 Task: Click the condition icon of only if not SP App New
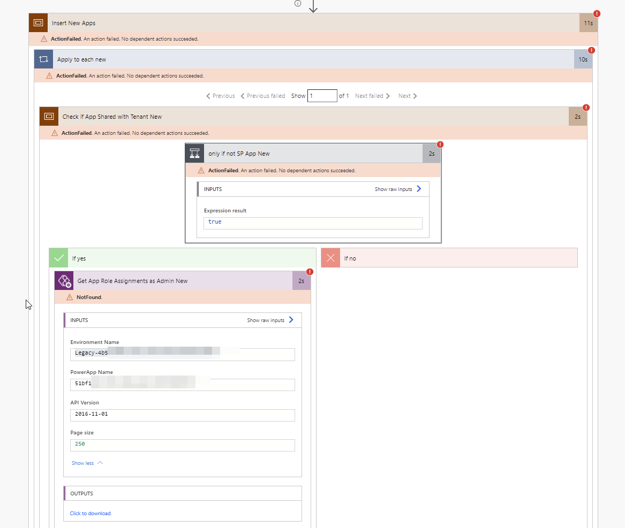[194, 154]
